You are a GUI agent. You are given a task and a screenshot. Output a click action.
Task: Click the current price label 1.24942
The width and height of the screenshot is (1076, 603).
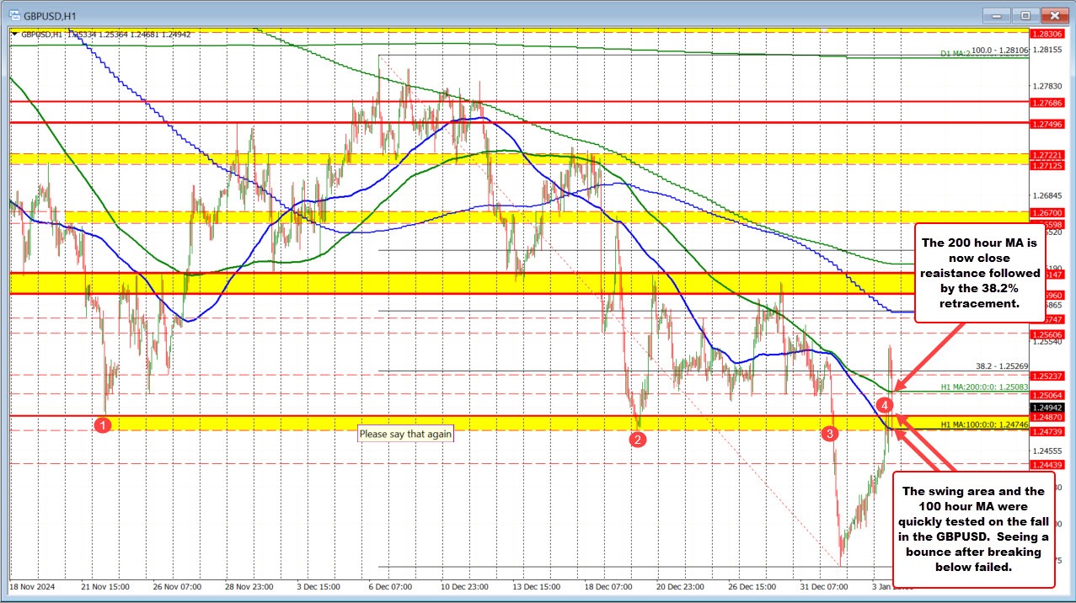coord(1048,407)
